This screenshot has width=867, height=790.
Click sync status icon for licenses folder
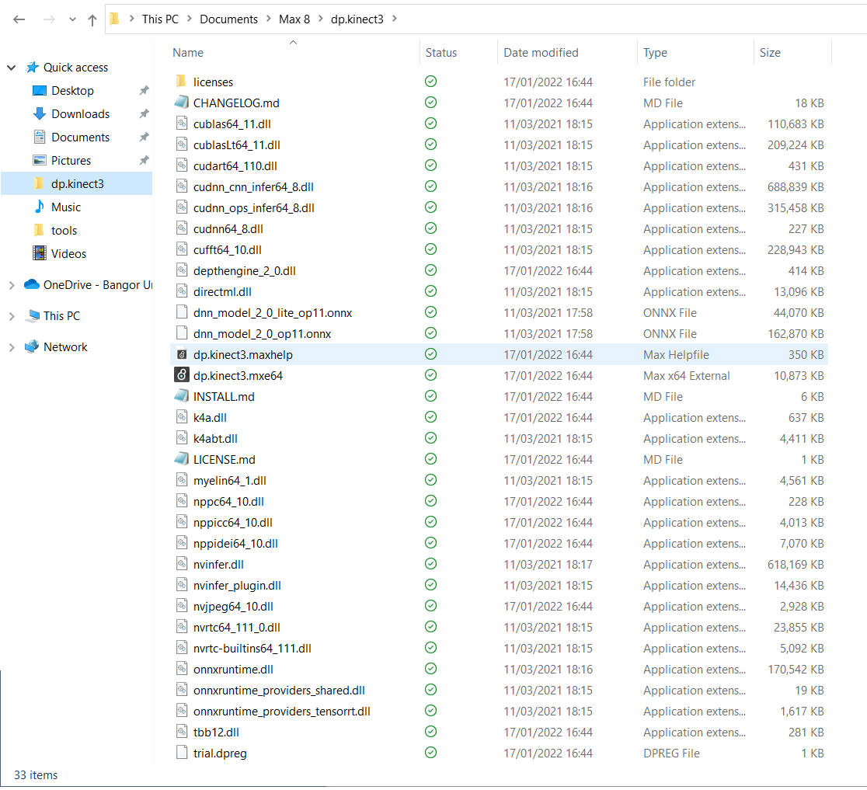tap(430, 82)
